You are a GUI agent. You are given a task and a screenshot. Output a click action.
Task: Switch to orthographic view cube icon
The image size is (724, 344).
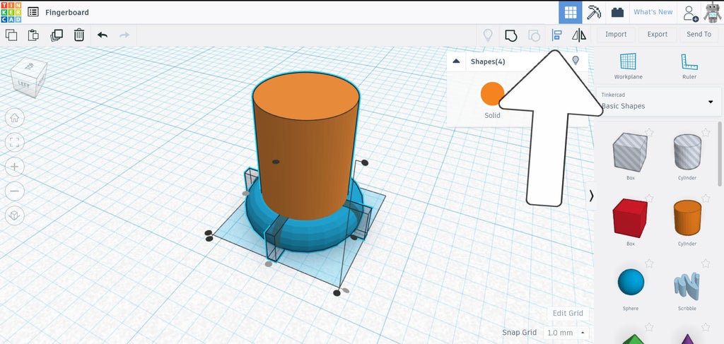(x=14, y=215)
